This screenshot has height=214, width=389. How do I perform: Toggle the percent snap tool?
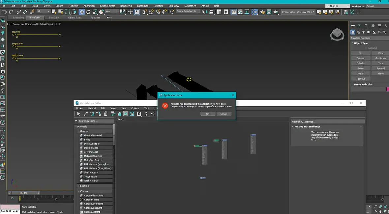158,12
